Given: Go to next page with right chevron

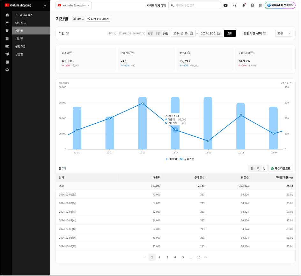Looking at the screenshot, I should pyautogui.click(x=206, y=257).
